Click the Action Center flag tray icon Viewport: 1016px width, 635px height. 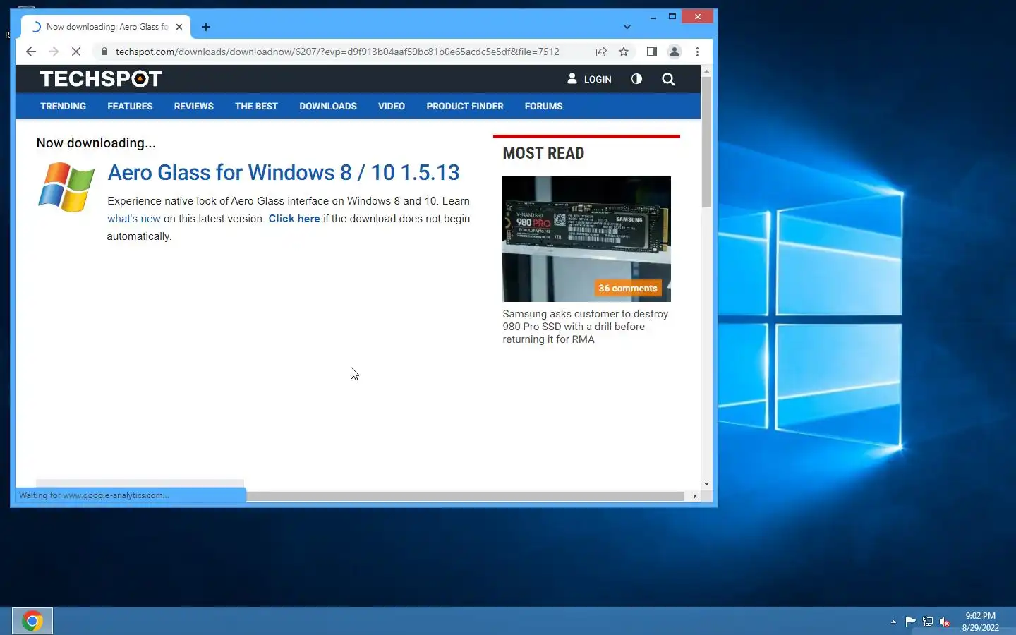coord(910,622)
